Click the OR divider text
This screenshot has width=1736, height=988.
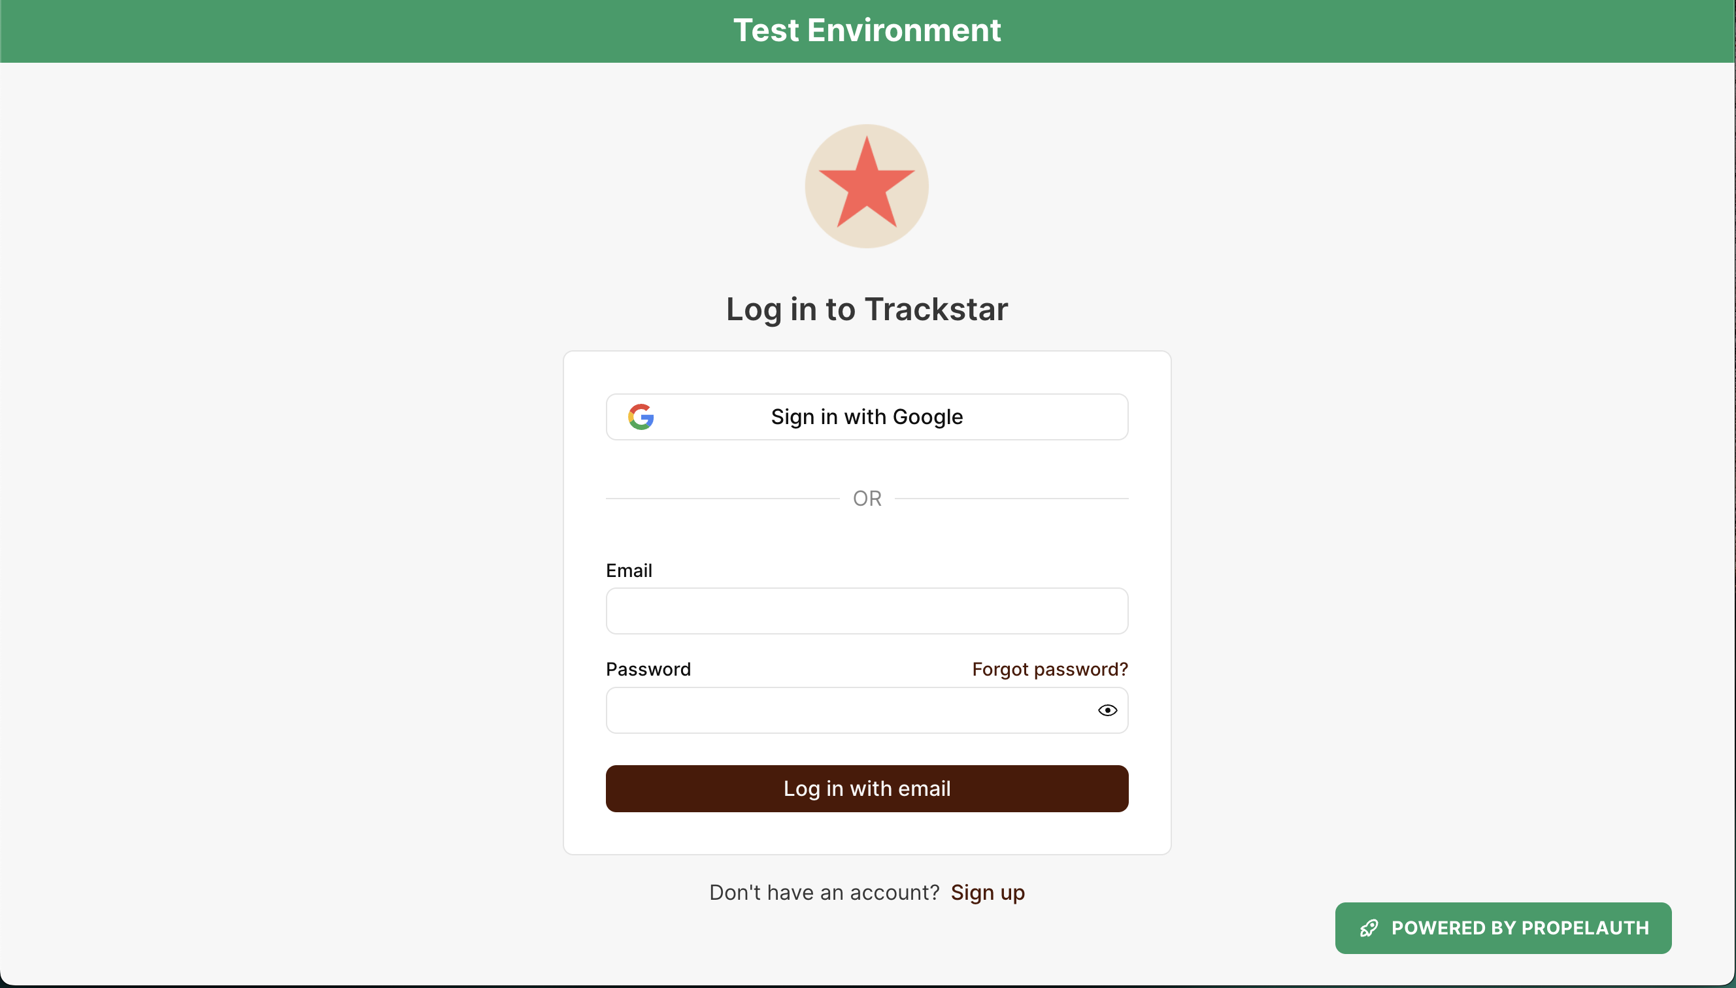[x=867, y=499]
